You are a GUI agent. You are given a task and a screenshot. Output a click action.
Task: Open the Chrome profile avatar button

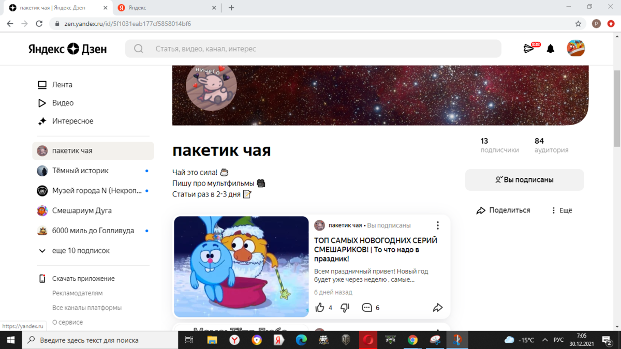tap(596, 24)
